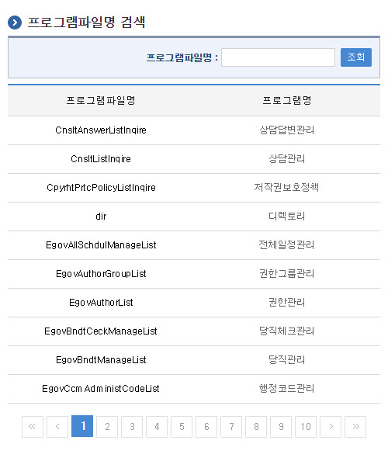Choose EgovAllSchdulManageList entry

tap(101, 245)
